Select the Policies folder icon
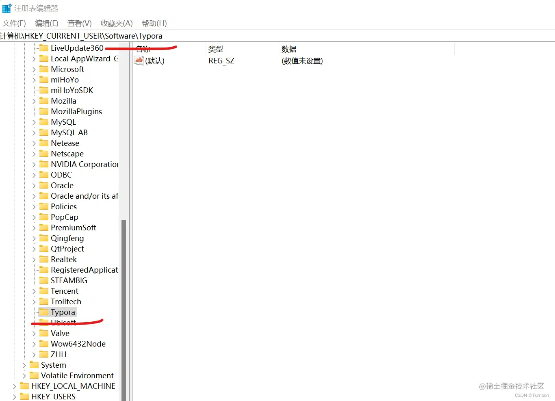 point(44,206)
